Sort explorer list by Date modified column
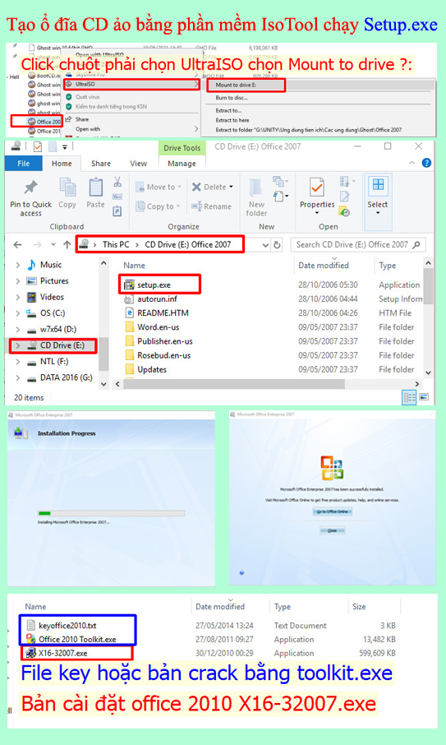Screen dimensions: 446x745 click(323, 265)
